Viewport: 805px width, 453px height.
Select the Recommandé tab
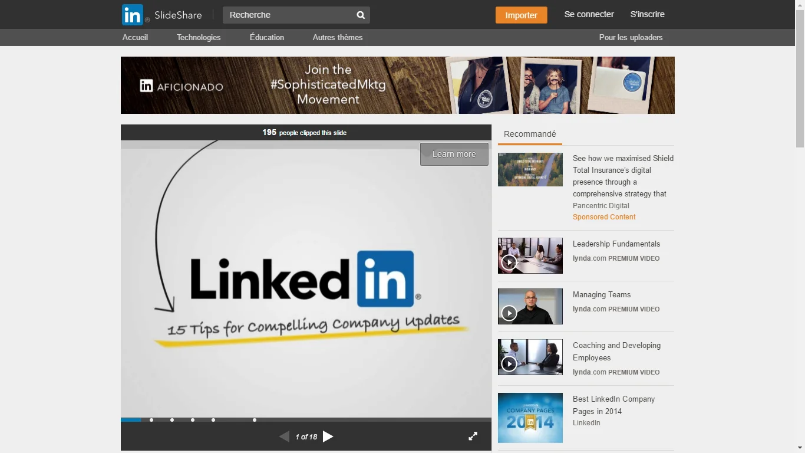[x=530, y=134]
